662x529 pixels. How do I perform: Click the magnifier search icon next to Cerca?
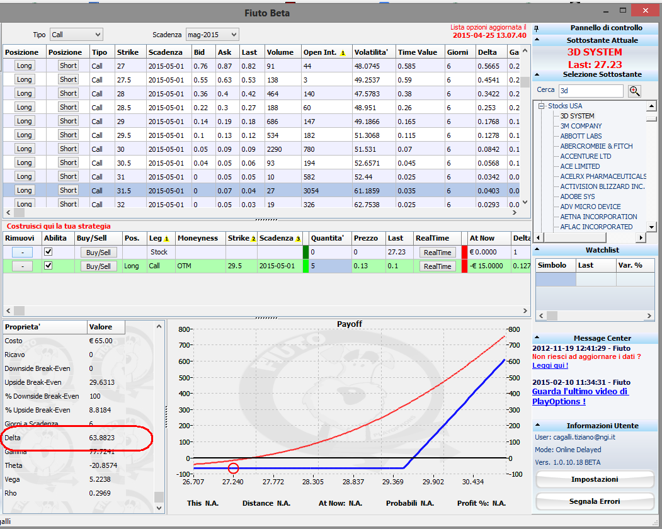[634, 91]
